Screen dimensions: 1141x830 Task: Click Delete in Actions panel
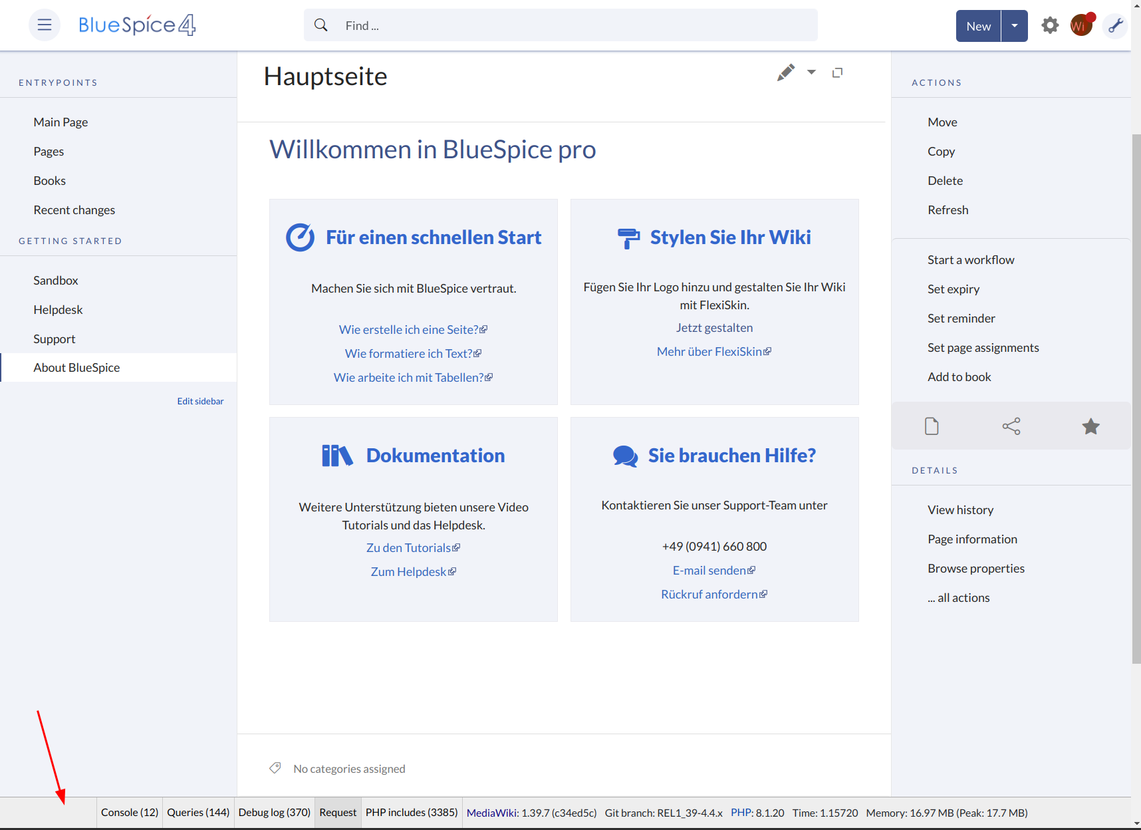tap(945, 181)
